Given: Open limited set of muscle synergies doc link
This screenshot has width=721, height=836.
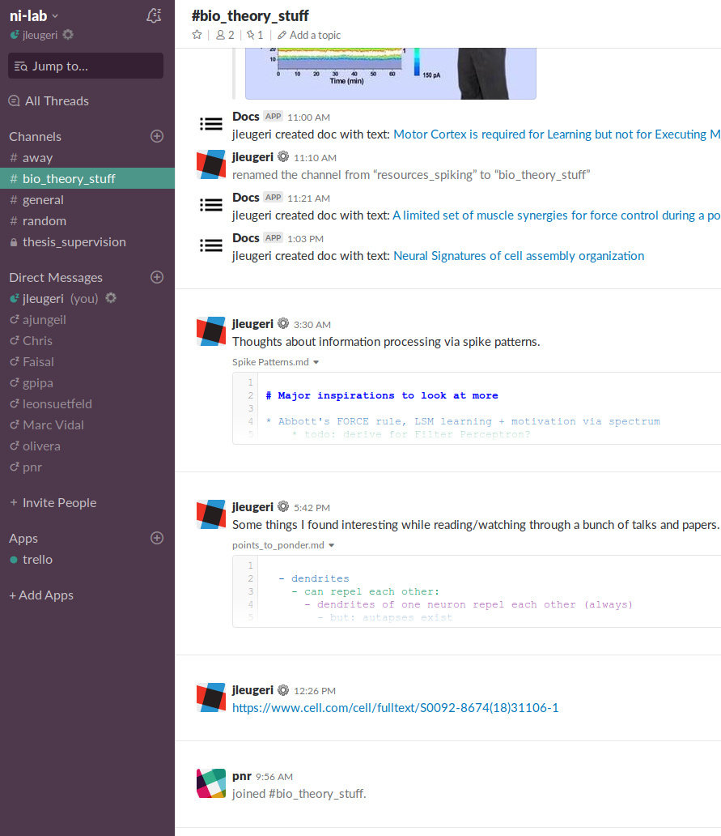Looking at the screenshot, I should [557, 215].
